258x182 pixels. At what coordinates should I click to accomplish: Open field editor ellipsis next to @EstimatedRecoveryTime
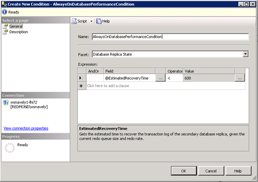click(x=160, y=78)
